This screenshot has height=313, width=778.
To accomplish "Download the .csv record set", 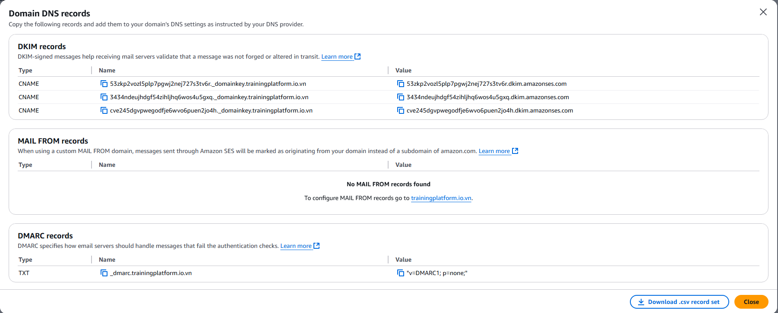I will pyautogui.click(x=679, y=302).
